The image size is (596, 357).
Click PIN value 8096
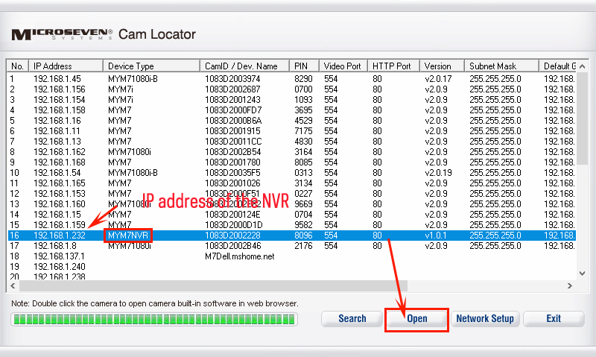[303, 236]
